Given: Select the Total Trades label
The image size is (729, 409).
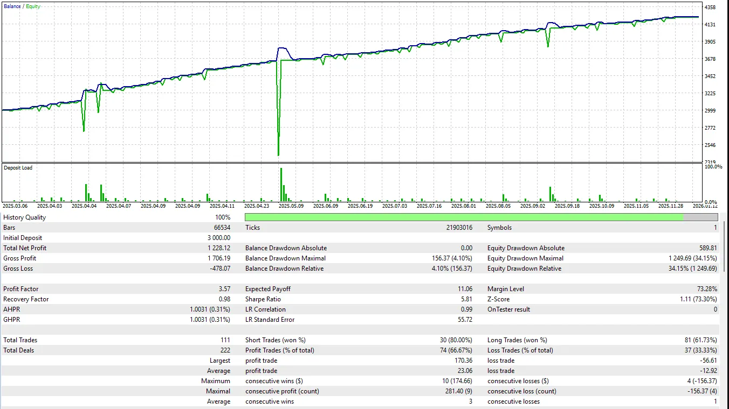Looking at the screenshot, I should (20, 340).
